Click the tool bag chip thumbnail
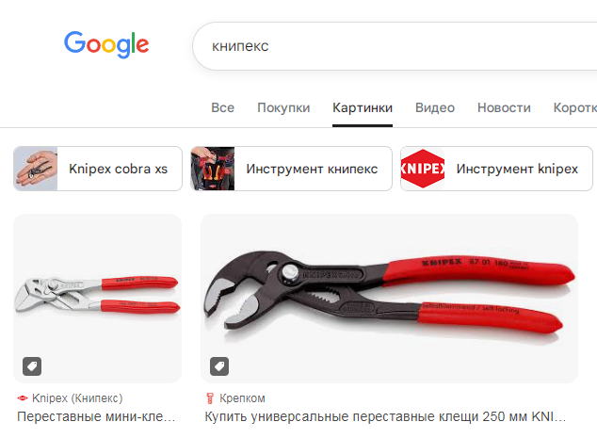This screenshot has width=597, height=438. (x=213, y=169)
